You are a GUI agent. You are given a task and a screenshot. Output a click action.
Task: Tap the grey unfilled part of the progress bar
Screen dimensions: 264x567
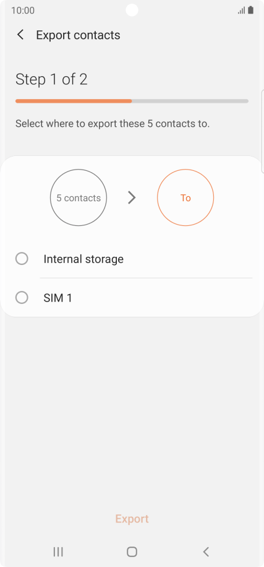[190, 102]
